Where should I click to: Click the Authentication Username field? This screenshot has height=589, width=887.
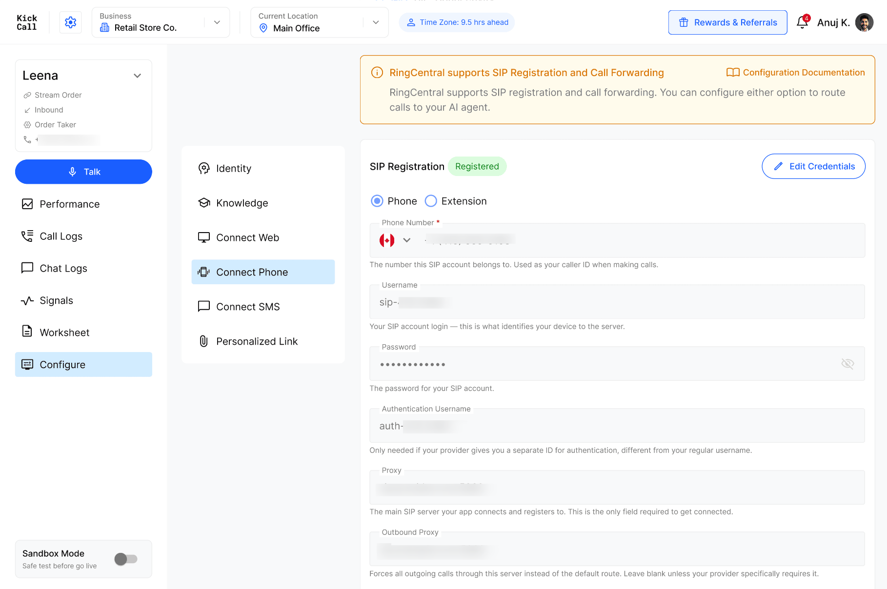point(617,426)
